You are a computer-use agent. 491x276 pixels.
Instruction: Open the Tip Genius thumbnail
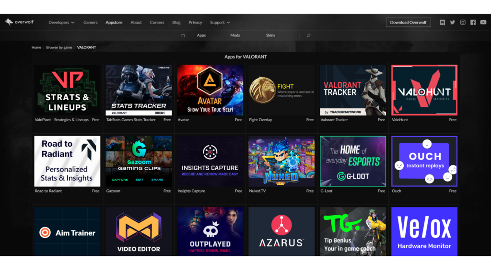coord(353,231)
